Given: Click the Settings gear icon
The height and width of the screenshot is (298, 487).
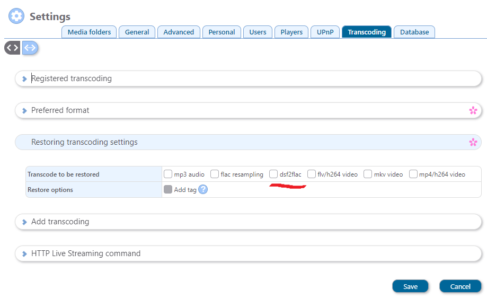Looking at the screenshot, I should [x=16, y=16].
